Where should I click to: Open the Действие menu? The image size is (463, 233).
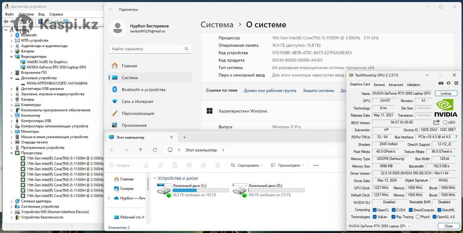pyautogui.click(x=26, y=14)
